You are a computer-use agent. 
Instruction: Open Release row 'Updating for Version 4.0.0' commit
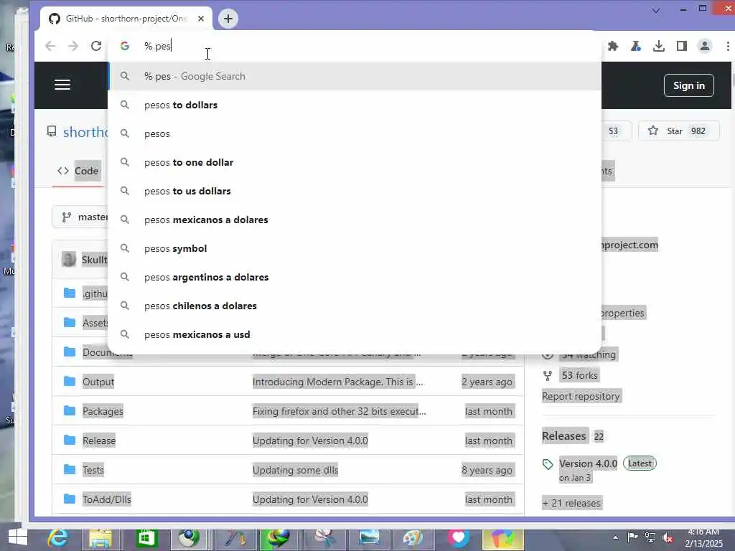click(x=310, y=441)
